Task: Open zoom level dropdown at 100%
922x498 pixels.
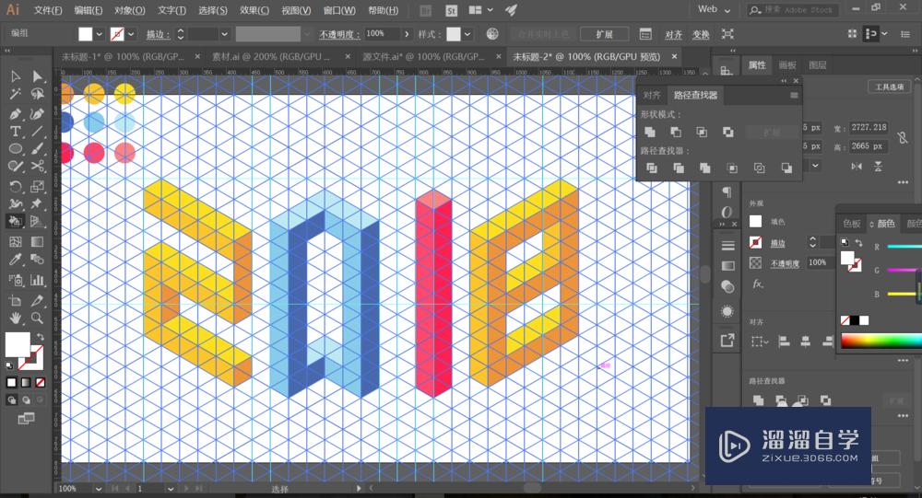Action: 99,489
